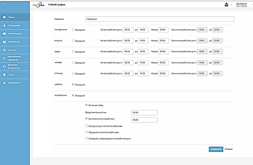Toggle Включает обед checkbox

point(86,105)
